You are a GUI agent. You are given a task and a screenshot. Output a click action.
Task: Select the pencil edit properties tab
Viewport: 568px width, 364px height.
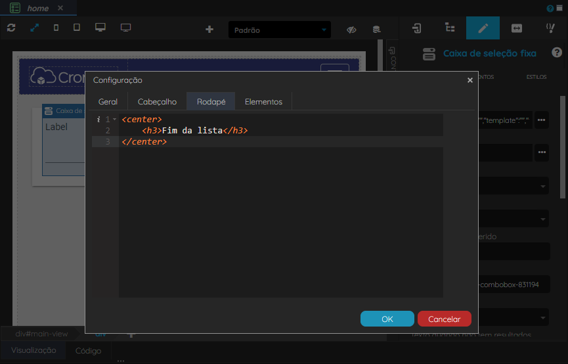click(483, 28)
